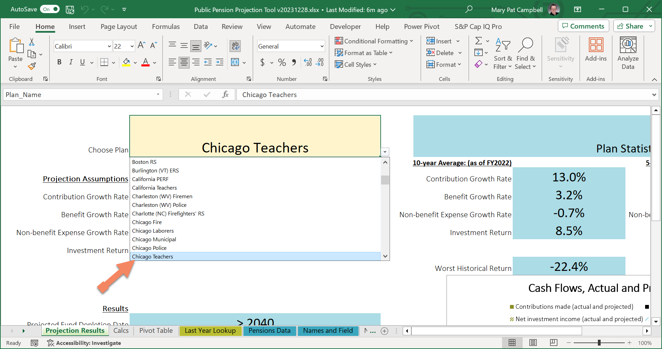
Task: Click the AutoSum sigma icon
Action: point(479,41)
